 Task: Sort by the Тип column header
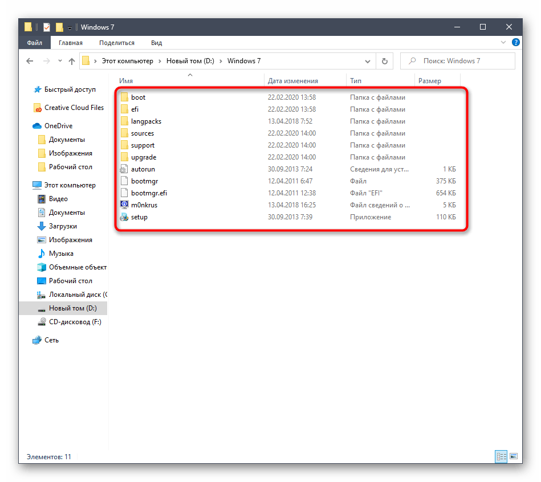pyautogui.click(x=356, y=81)
